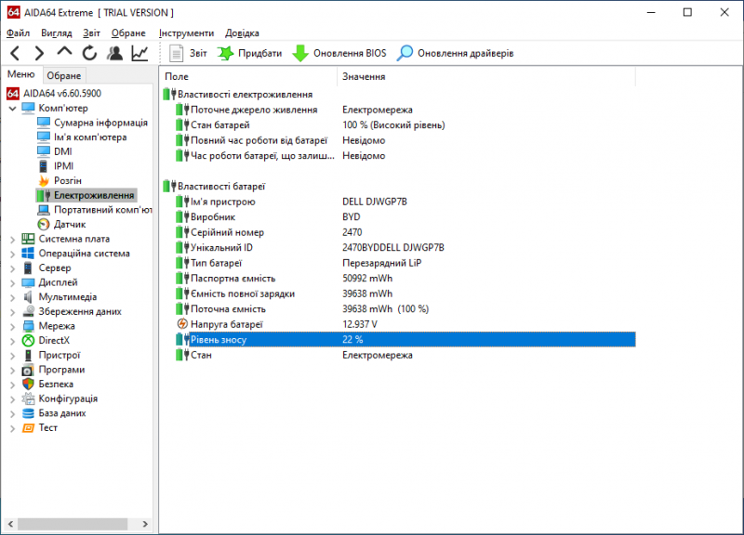Click the Back navigation arrow
The height and width of the screenshot is (535, 744).
tap(15, 53)
